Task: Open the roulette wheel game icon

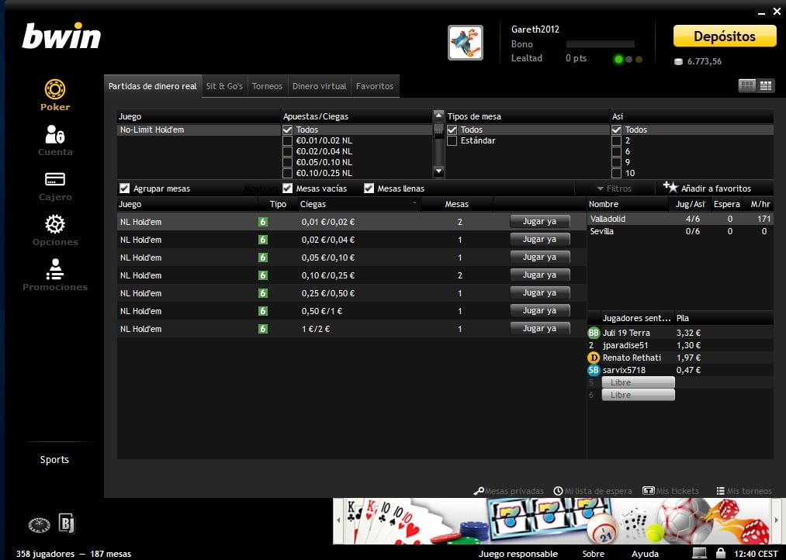Action: point(39,524)
